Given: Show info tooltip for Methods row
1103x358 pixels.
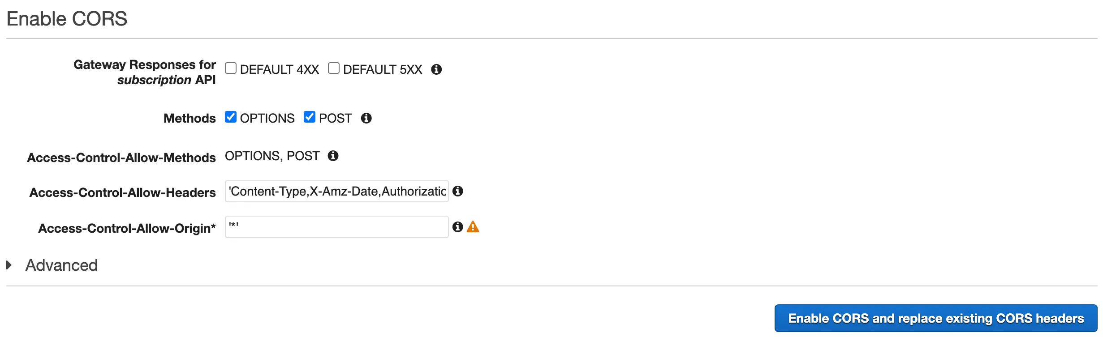Looking at the screenshot, I should click(x=366, y=118).
